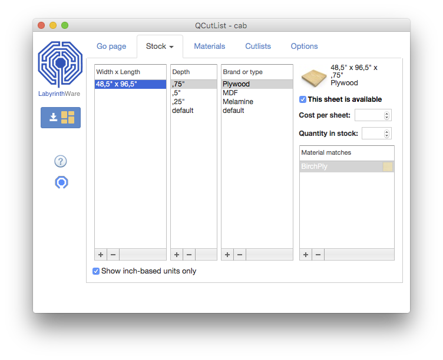Switch to the Cutlists tab
443x360 pixels.
258,46
